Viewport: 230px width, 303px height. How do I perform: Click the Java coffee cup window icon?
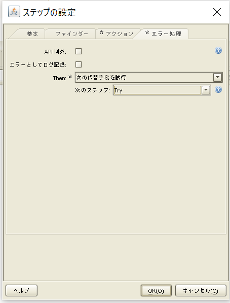(x=14, y=12)
